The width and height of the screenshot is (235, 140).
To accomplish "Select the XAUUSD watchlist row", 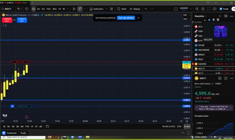I will tap(214, 64).
